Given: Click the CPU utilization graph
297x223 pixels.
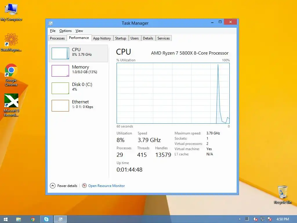Looking at the screenshot, I should click(x=173, y=93).
